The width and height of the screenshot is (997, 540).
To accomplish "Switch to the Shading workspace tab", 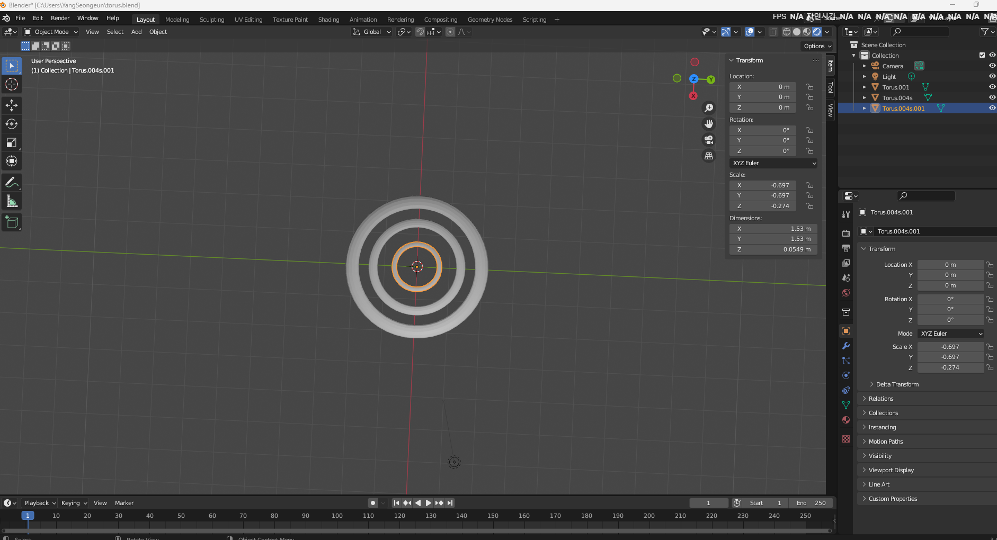I will 328,20.
